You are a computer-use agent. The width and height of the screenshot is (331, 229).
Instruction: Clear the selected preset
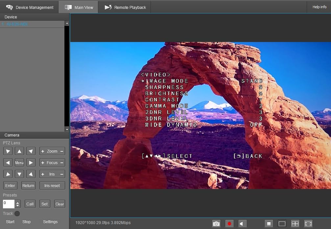tap(59, 204)
